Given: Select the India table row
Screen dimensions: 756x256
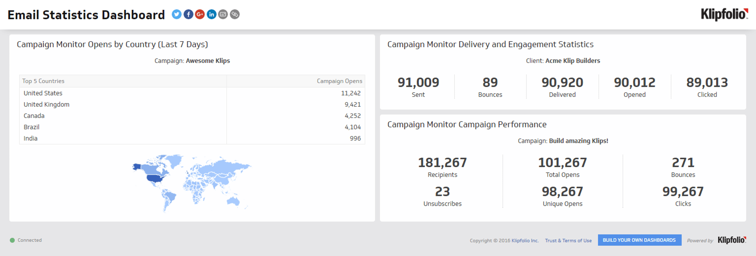Looking at the screenshot, I should tap(192, 138).
